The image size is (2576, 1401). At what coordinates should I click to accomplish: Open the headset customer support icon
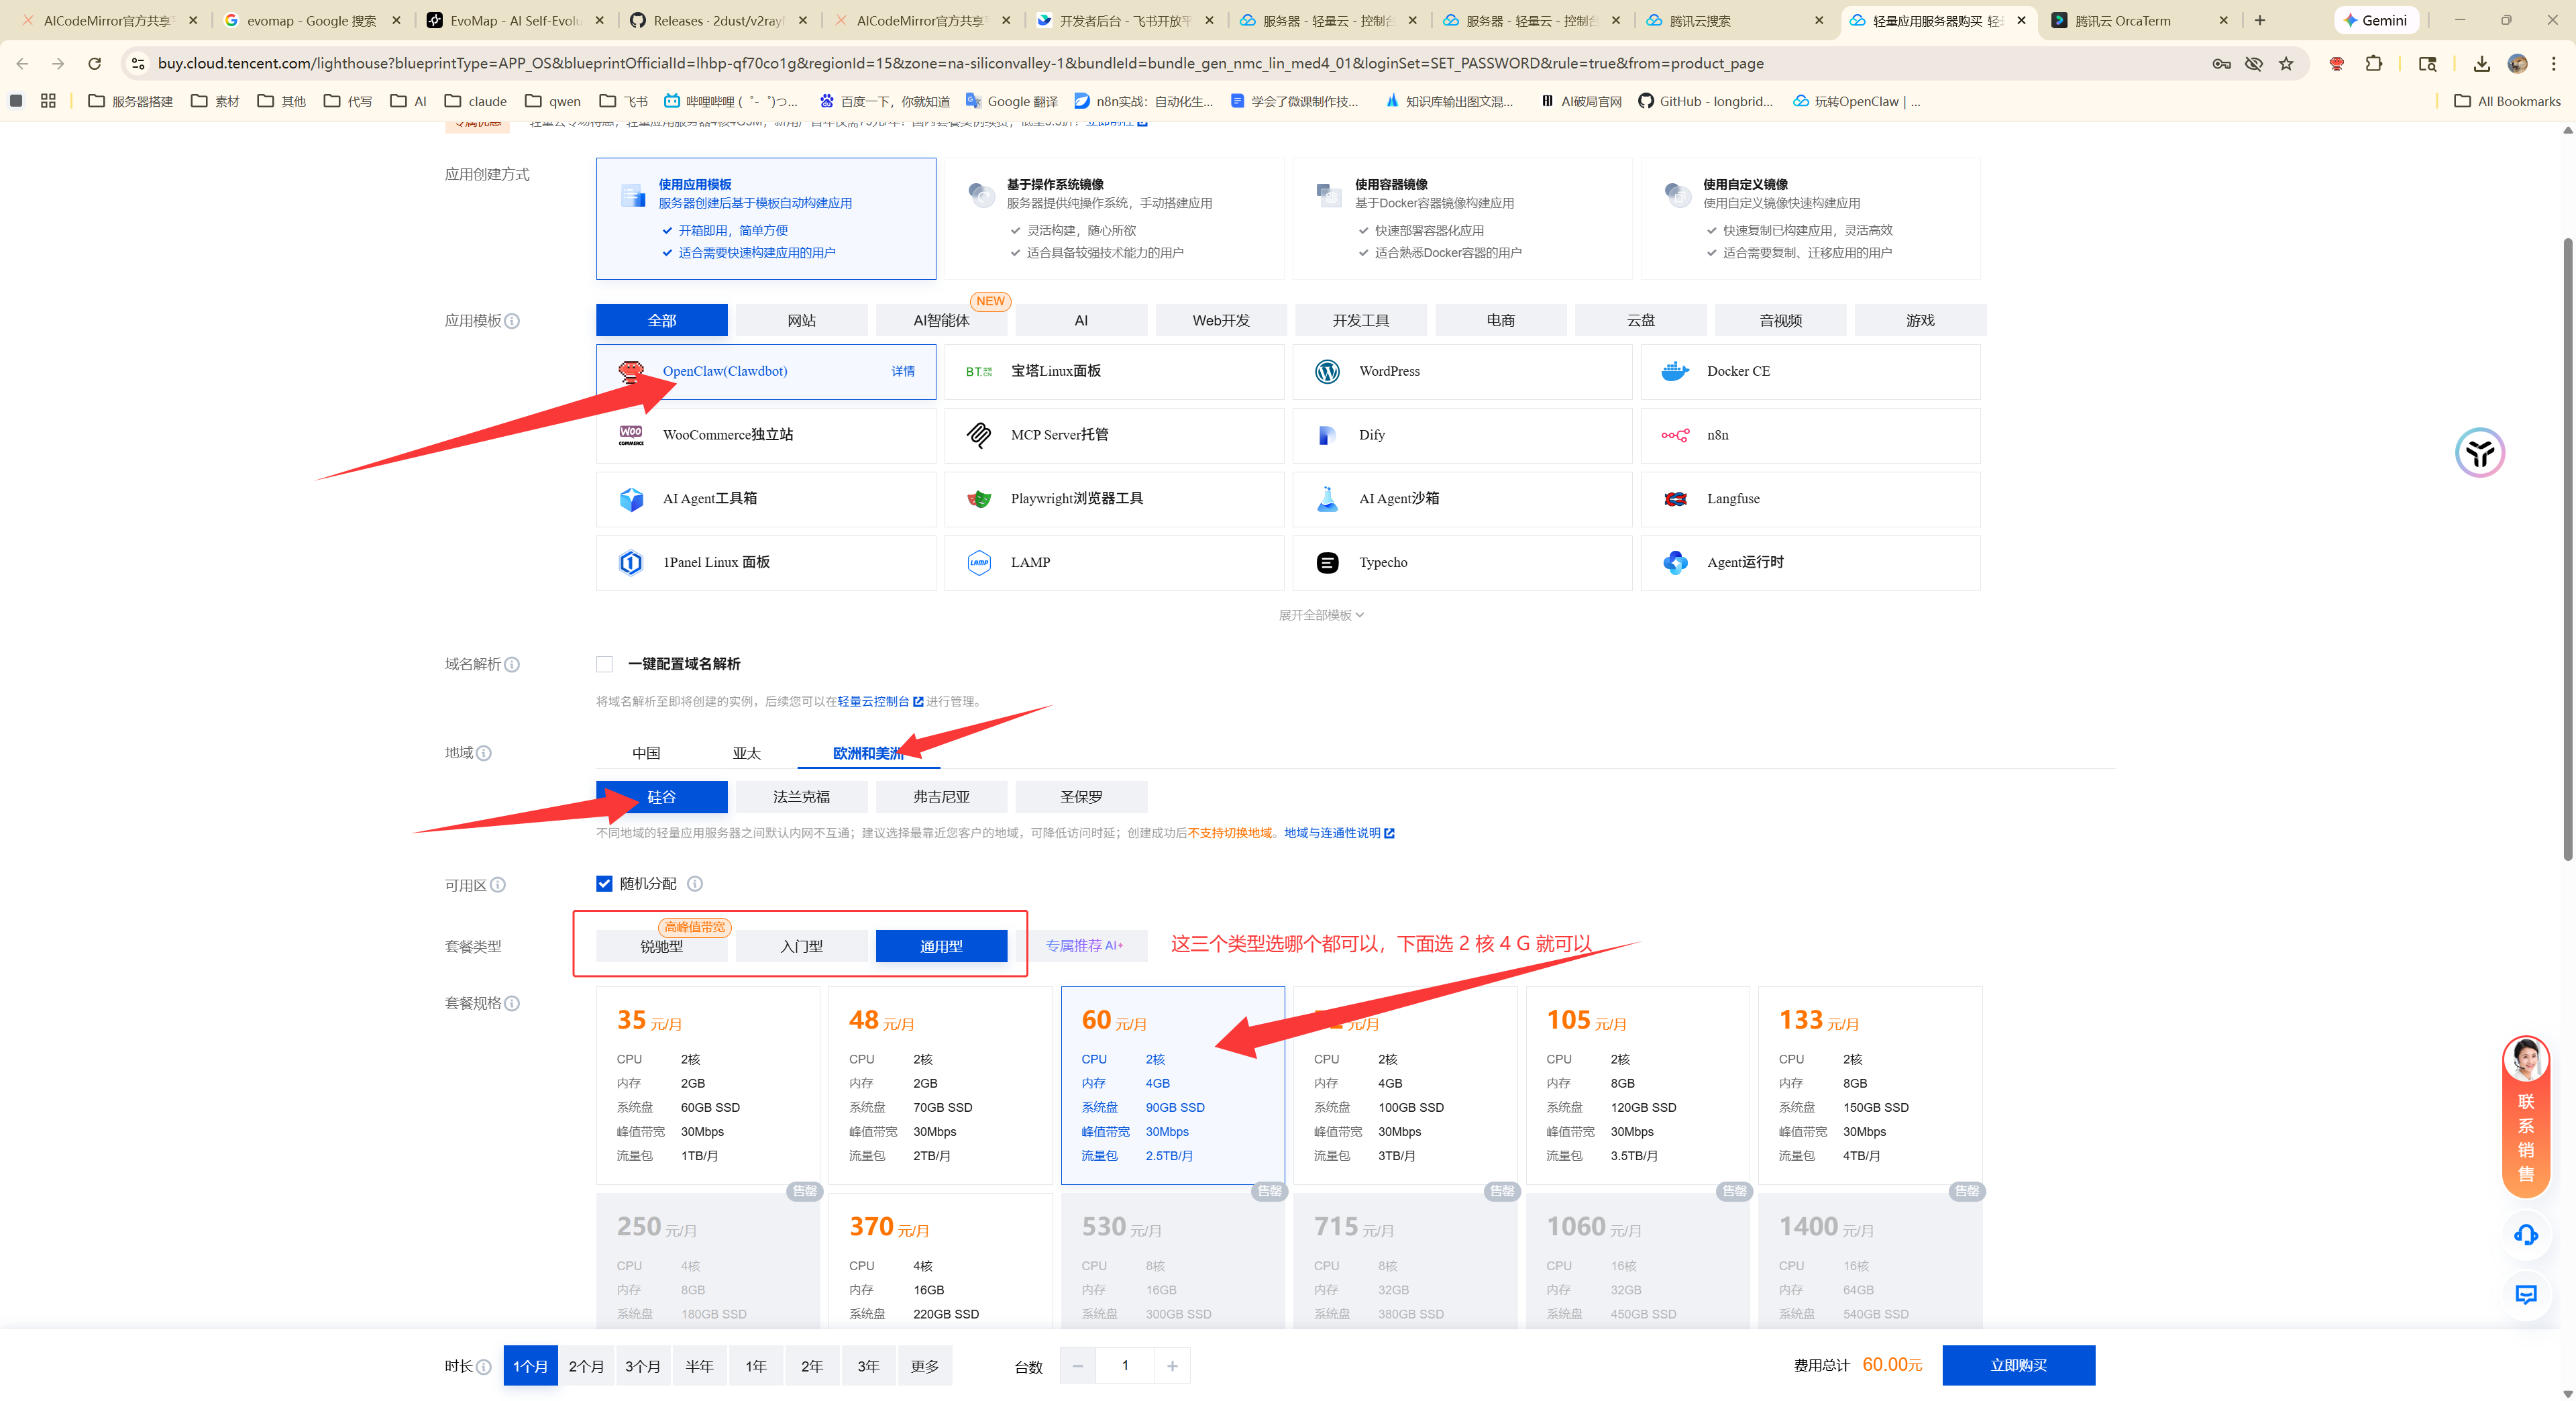coord(2525,1235)
